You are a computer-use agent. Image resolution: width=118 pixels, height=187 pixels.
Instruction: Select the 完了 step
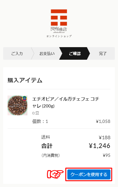(103, 53)
